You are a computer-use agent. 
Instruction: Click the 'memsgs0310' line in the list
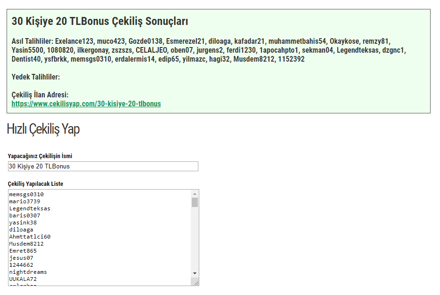point(26,194)
